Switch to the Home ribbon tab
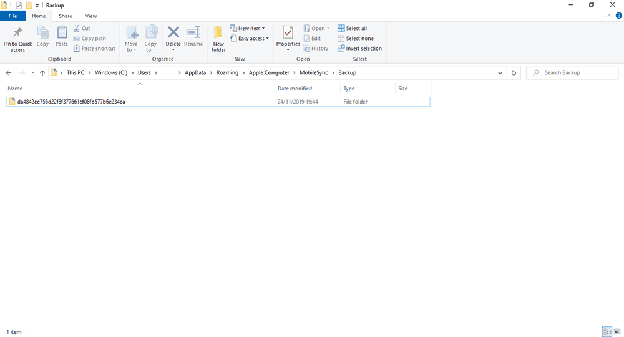Image resolution: width=624 pixels, height=337 pixels. coord(39,16)
